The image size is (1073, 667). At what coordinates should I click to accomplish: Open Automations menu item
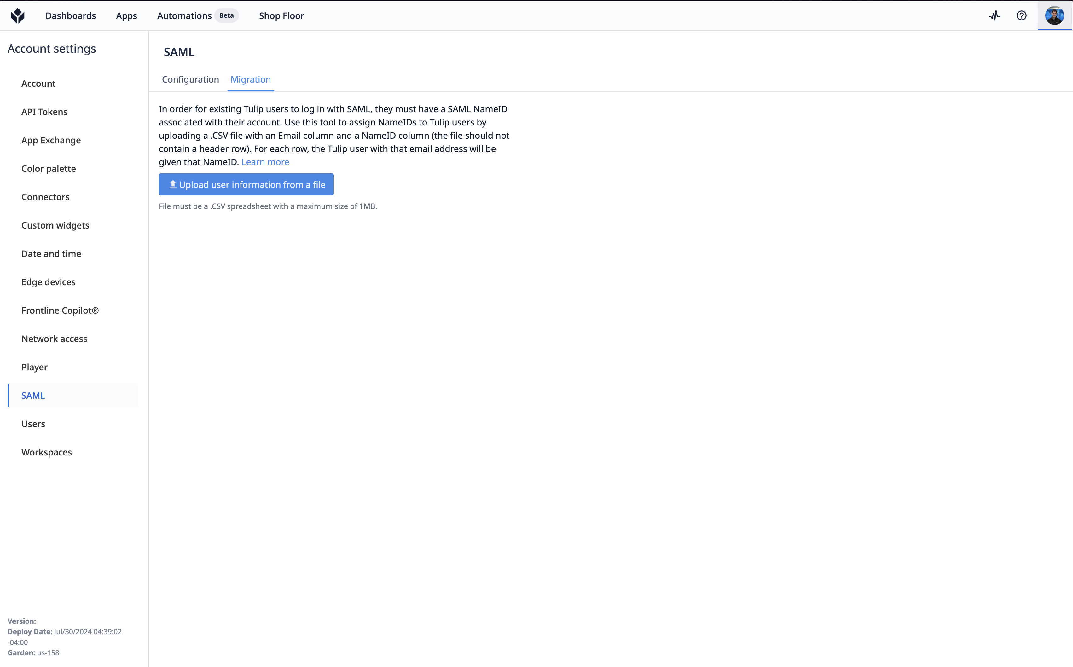pyautogui.click(x=184, y=15)
